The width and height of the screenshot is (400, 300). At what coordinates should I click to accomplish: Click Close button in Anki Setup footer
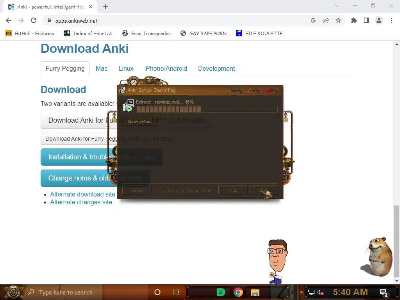[263, 190]
